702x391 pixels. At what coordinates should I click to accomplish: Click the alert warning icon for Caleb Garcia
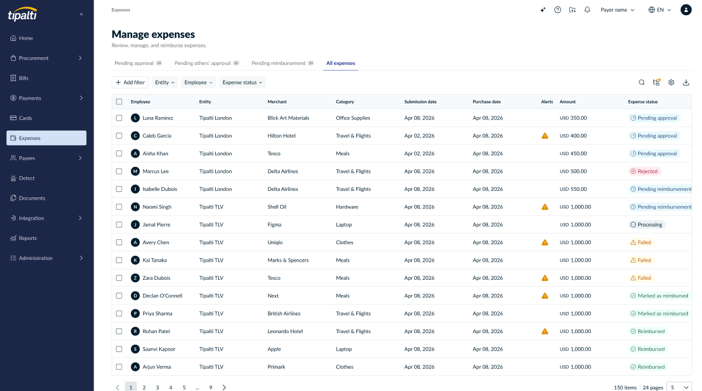[x=545, y=136]
